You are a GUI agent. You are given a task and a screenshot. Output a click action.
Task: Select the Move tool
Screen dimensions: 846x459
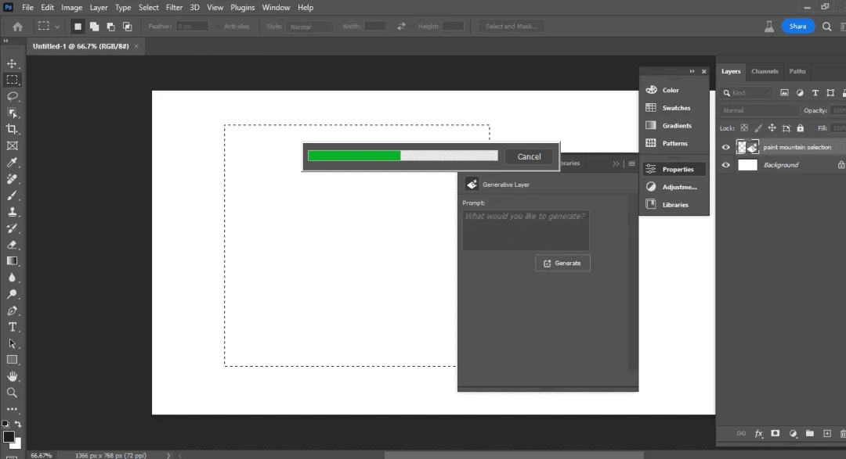pyautogui.click(x=12, y=63)
